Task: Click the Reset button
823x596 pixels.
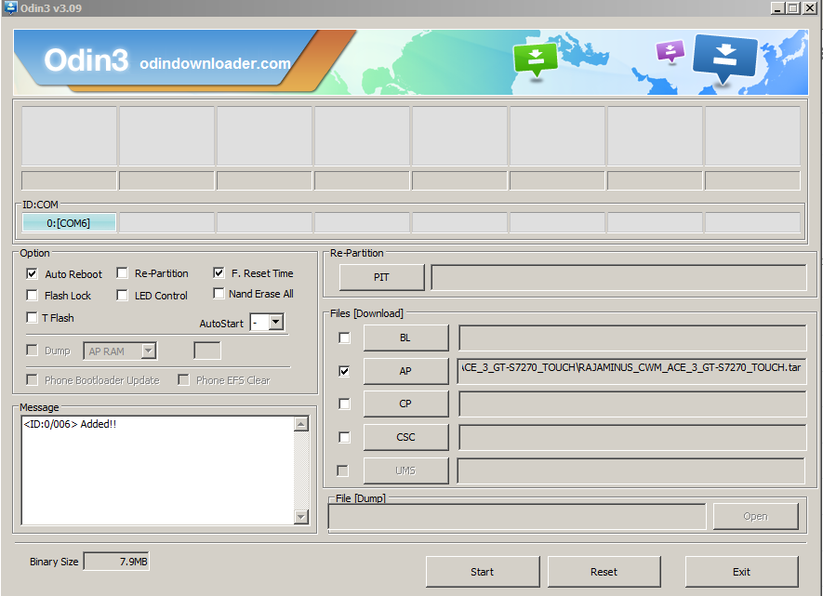Action: 604,571
